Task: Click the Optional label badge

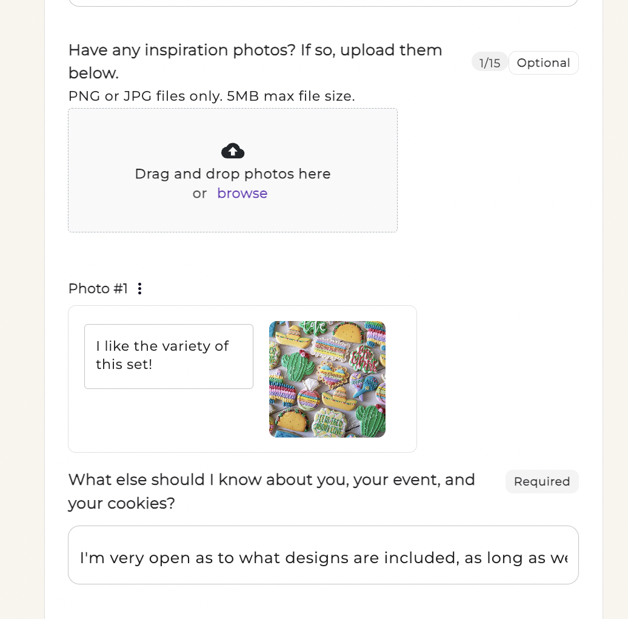Action: tap(544, 63)
